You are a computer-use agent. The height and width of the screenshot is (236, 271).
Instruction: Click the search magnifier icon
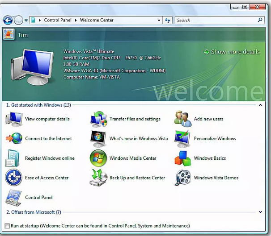tap(260, 20)
